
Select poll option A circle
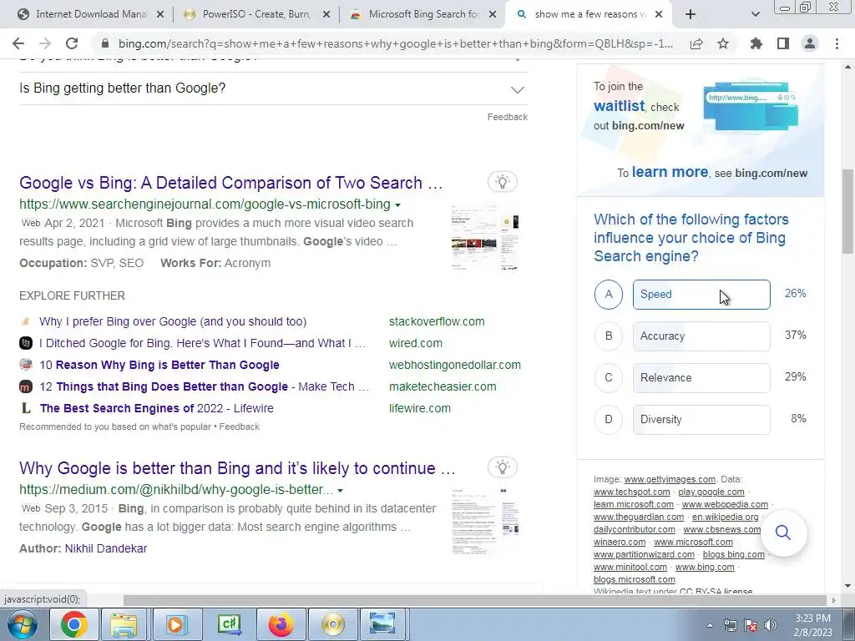click(609, 295)
